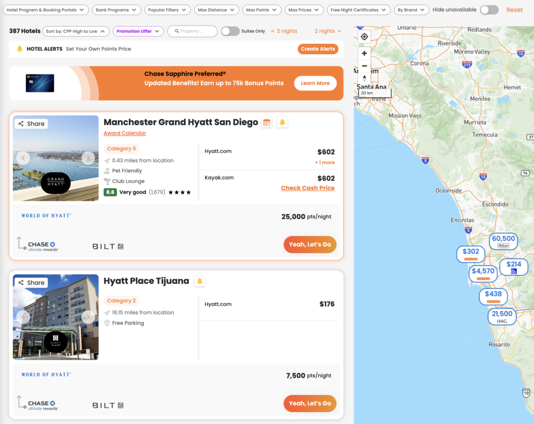Reset map compass bearing
The image size is (534, 424).
(x=365, y=78)
